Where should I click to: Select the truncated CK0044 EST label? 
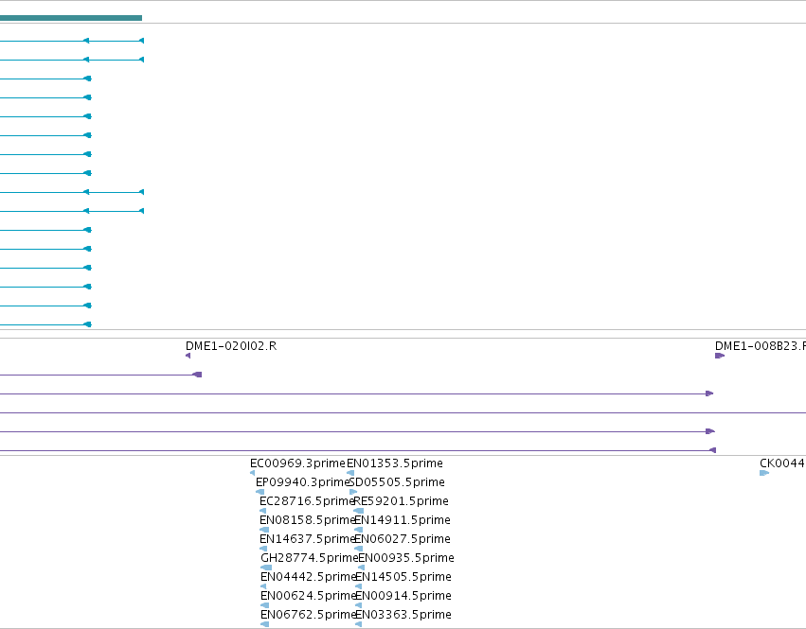point(782,463)
